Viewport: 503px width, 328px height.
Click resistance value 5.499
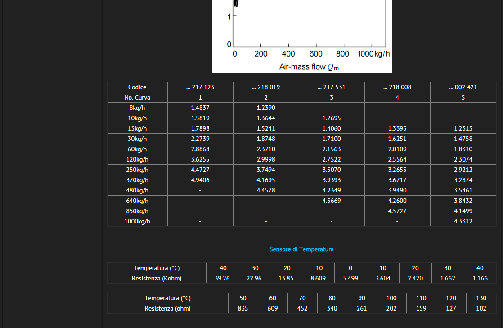(x=350, y=278)
